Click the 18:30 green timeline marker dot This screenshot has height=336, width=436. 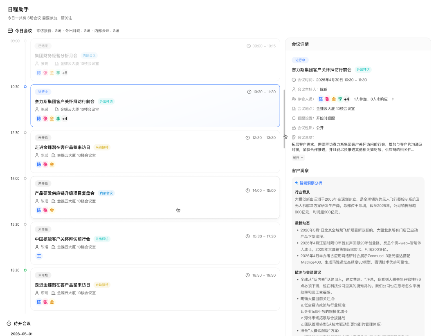coord(25,270)
